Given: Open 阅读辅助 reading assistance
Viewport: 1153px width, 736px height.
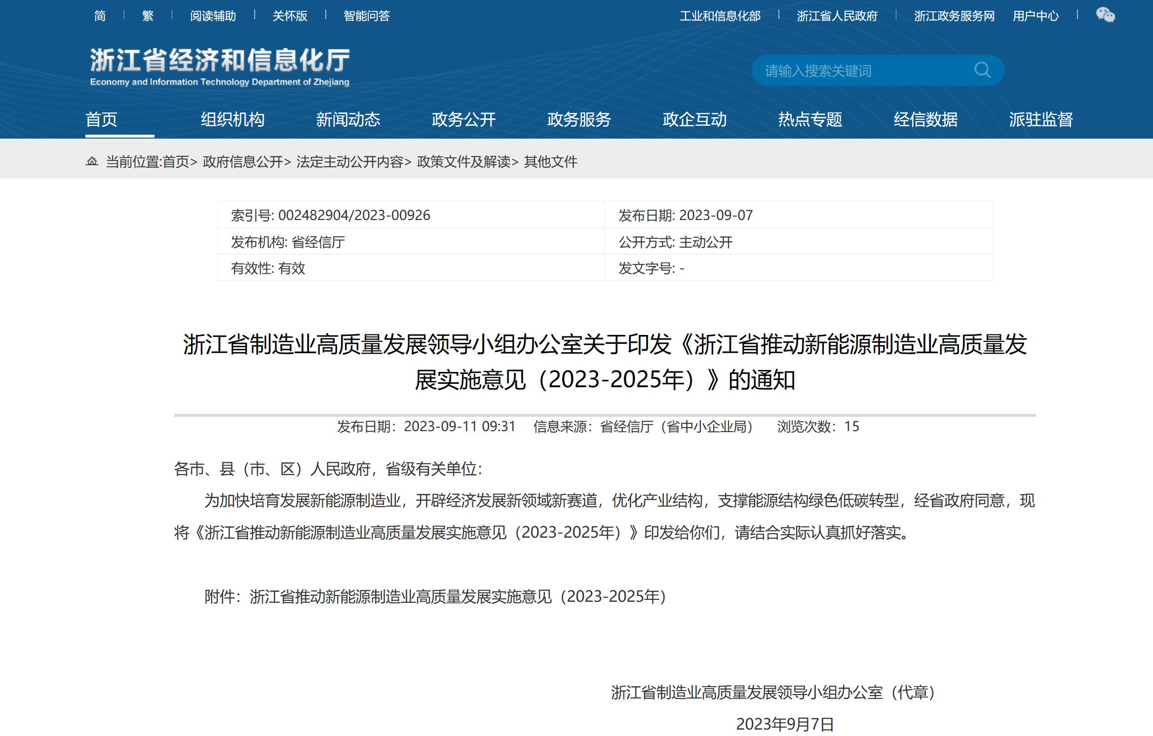Looking at the screenshot, I should (213, 16).
